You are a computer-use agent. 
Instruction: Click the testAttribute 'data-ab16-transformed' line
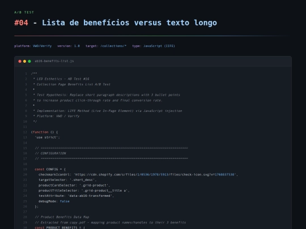click(76, 196)
